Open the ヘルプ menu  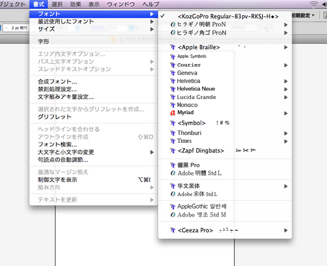point(151,4)
